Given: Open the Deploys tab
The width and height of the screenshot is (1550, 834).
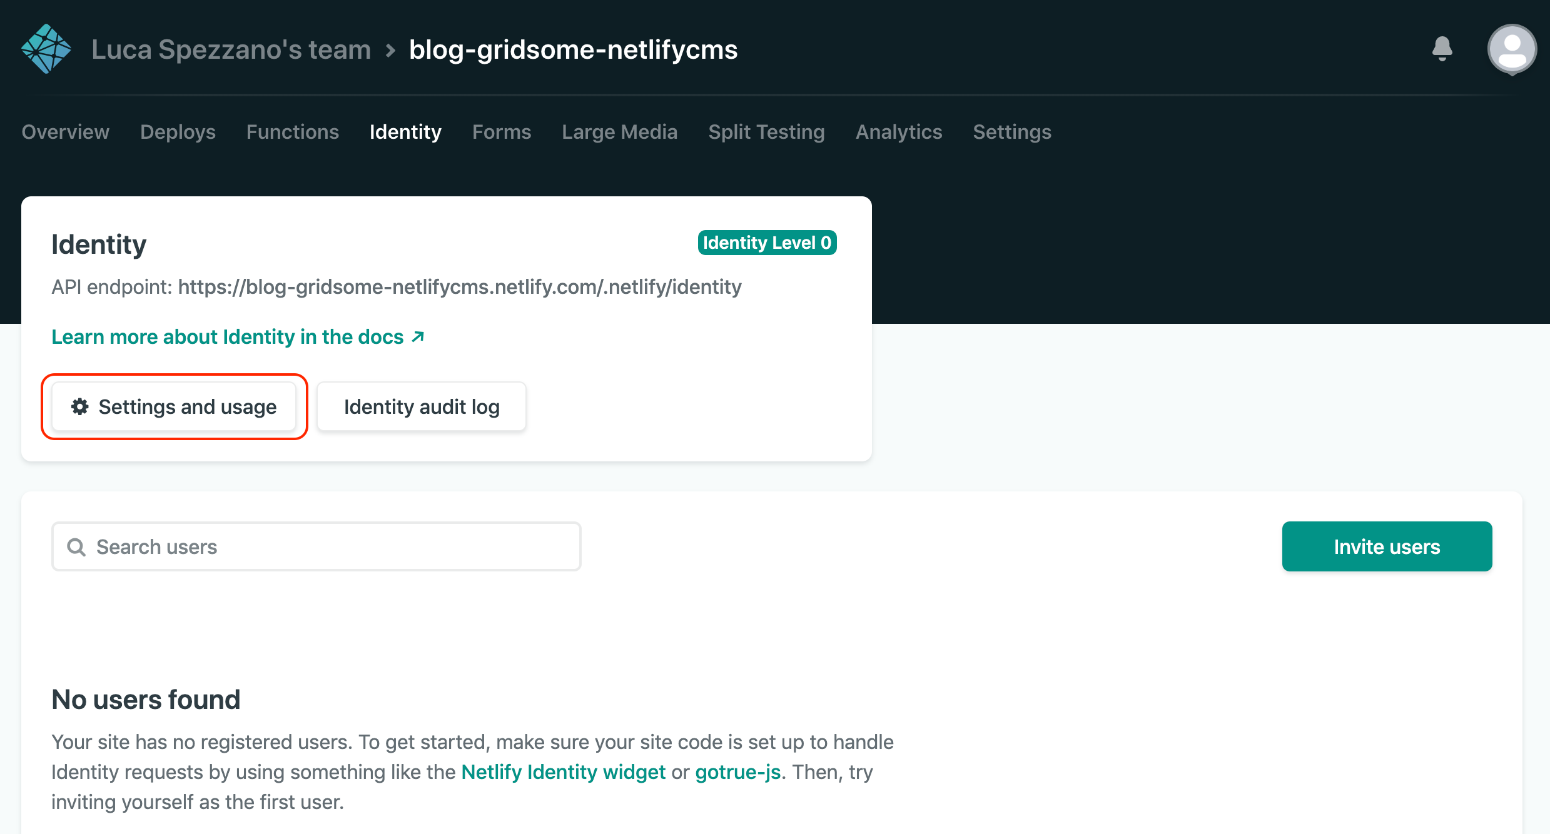Looking at the screenshot, I should (178, 132).
